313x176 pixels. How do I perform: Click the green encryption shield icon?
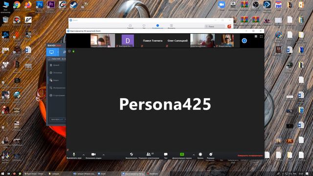tap(73, 51)
